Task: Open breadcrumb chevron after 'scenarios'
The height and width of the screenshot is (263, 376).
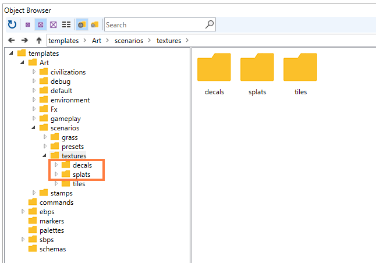Action: [x=150, y=41]
